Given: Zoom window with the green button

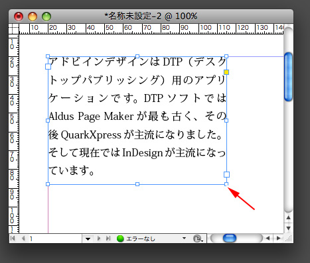Looking at the screenshot, I should coord(46,17).
